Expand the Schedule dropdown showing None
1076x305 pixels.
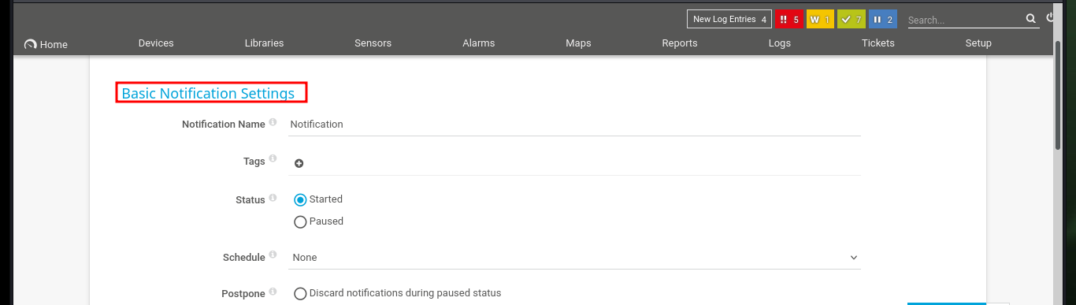click(x=574, y=257)
